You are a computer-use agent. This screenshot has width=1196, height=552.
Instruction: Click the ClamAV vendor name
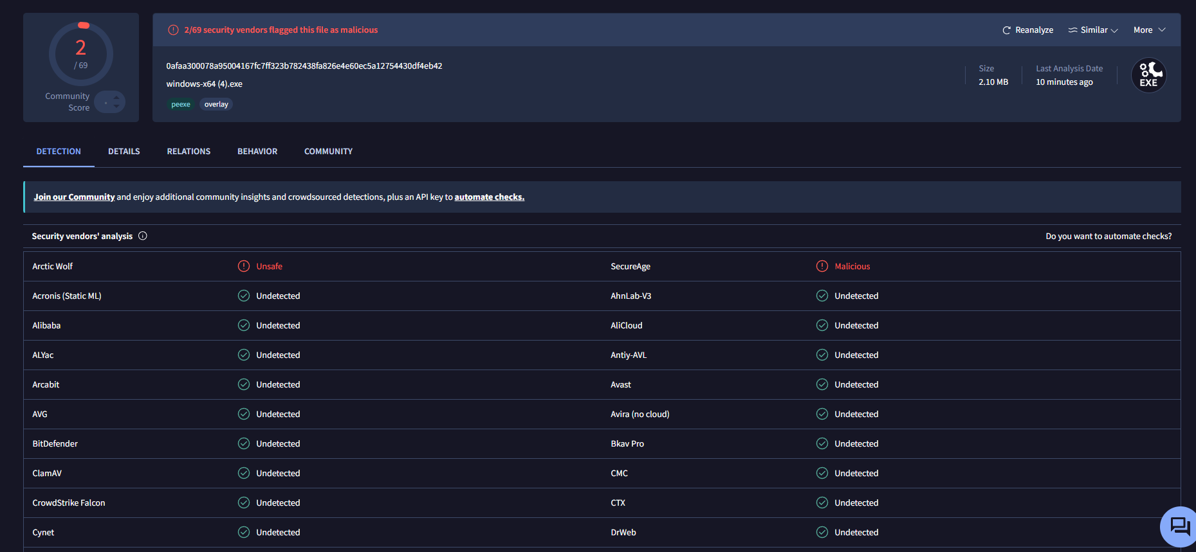(47, 474)
